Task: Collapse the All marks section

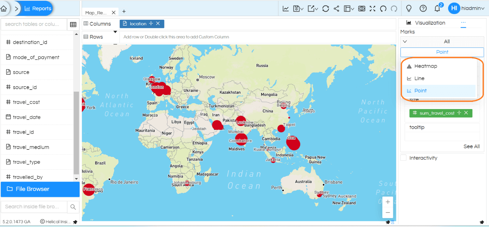Action: pos(405,41)
